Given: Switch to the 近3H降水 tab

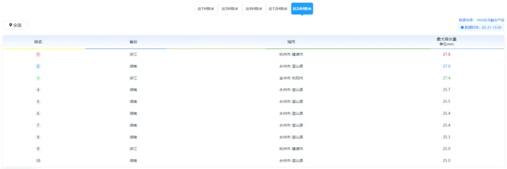Looking at the screenshot, I should [x=230, y=9].
